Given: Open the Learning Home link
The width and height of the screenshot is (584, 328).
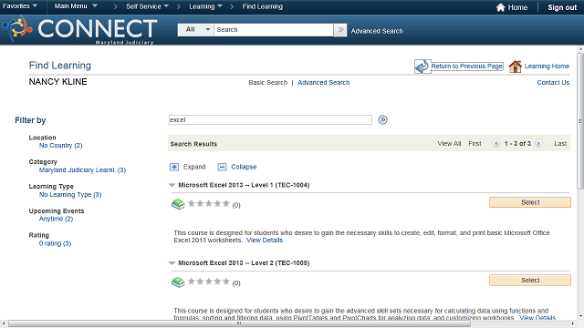Looking at the screenshot, I should point(547,67).
